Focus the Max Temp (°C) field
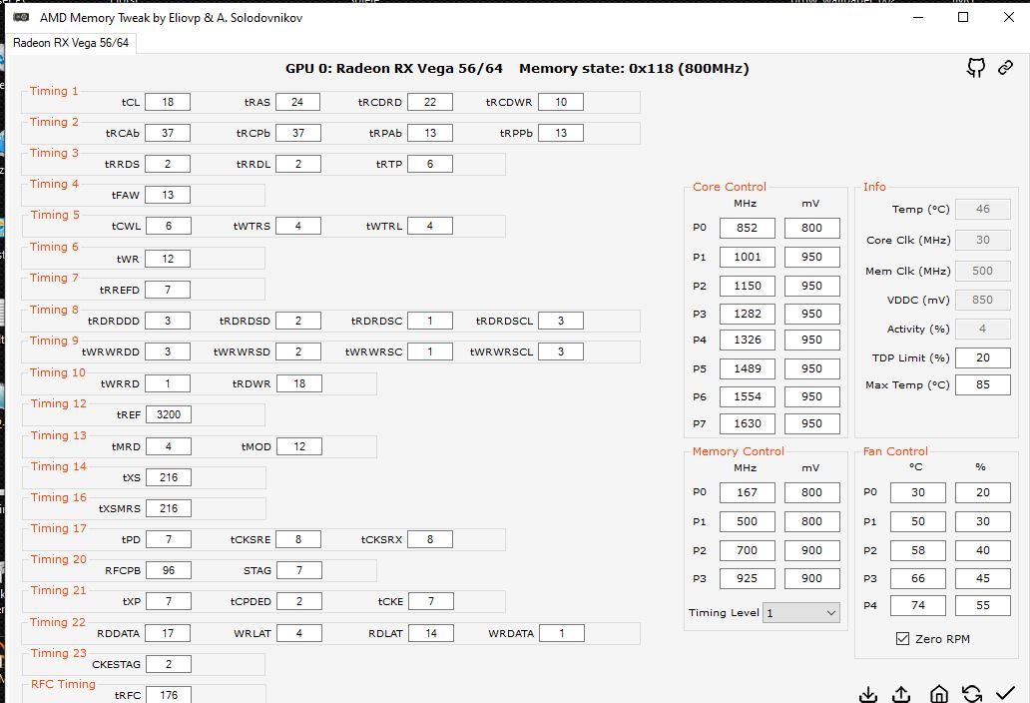Image resolution: width=1030 pixels, height=703 pixels. (983, 385)
